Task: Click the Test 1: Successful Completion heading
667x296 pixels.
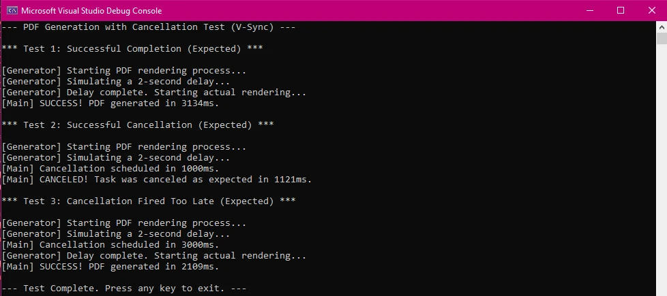Action: coord(132,49)
